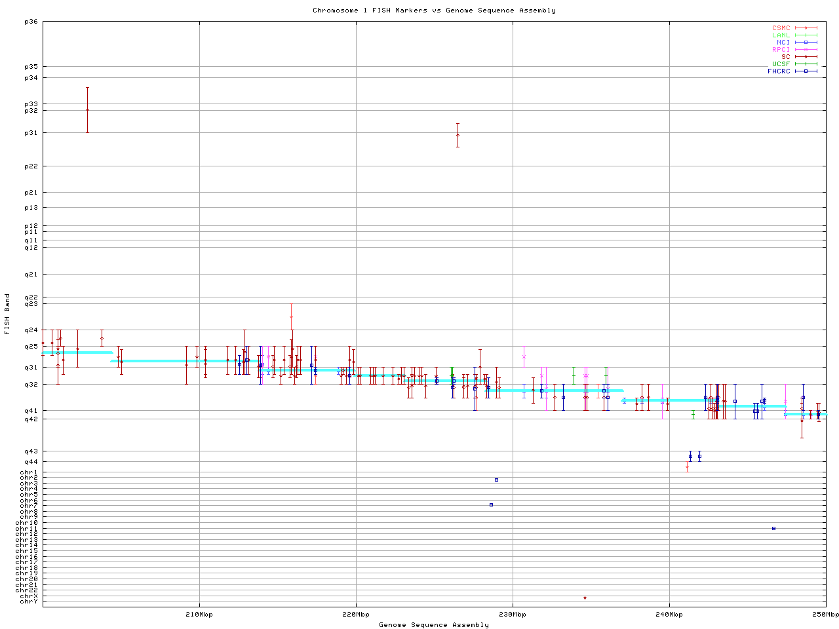Select the red point on chrX row

(585, 598)
